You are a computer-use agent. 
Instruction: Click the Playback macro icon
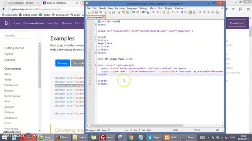point(208,12)
